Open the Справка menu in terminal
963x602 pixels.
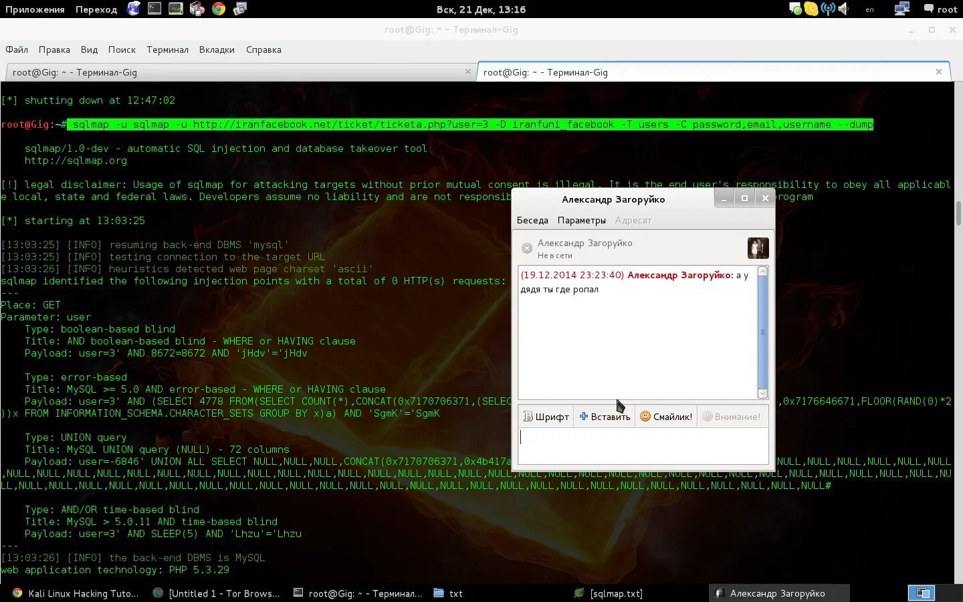point(263,49)
